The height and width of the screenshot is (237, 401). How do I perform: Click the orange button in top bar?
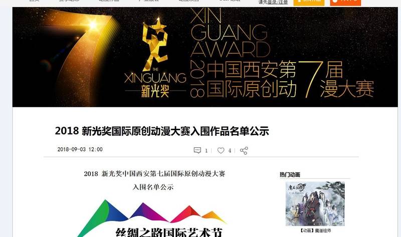click(x=345, y=2)
